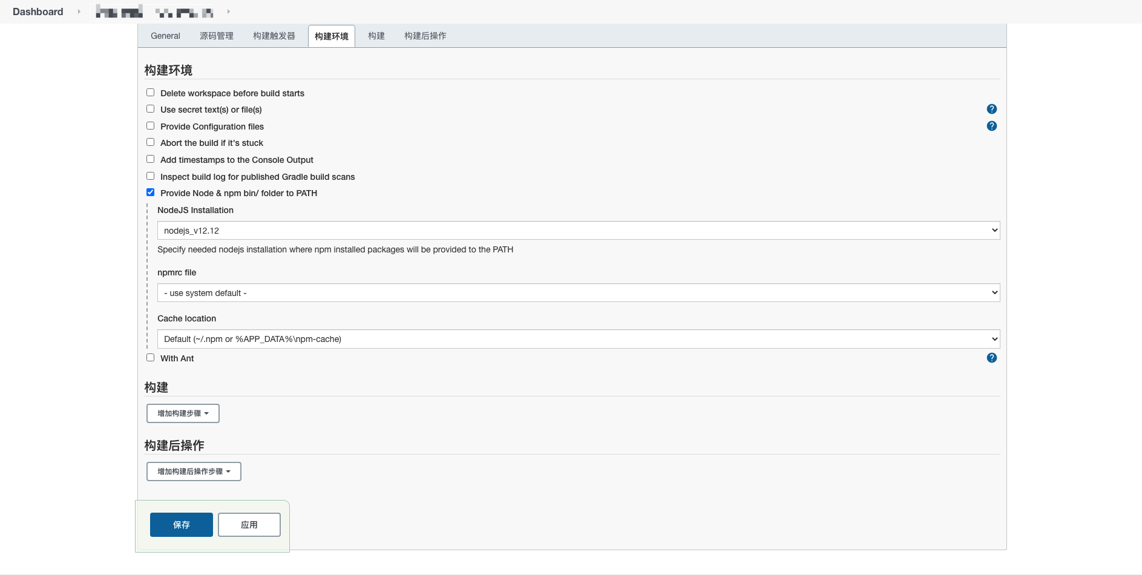The width and height of the screenshot is (1142, 575).
Task: Uncheck Provide Node & npm bin/ folder to PATH
Action: (x=150, y=192)
